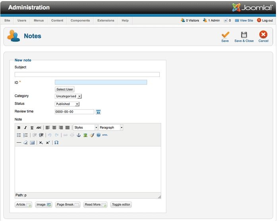This screenshot has width=278, height=221.
Task: Click the Page Break button
Action: click(x=68, y=204)
